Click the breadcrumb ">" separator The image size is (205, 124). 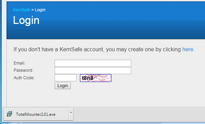pyautogui.click(x=32, y=10)
